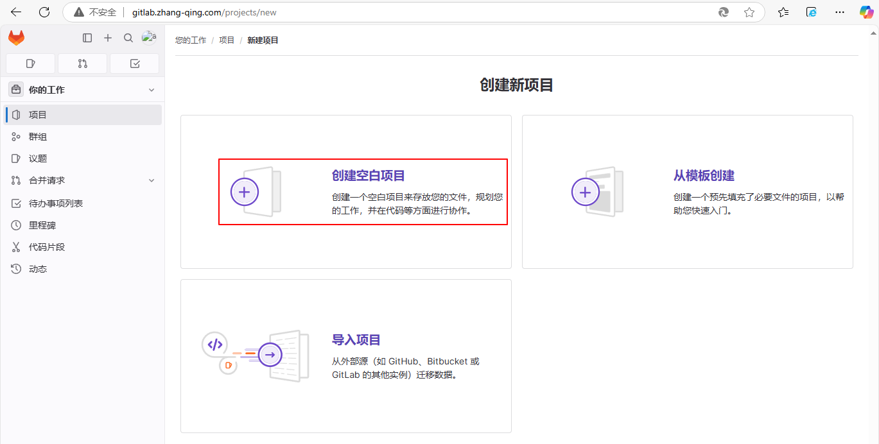Click the 导入项目 option
The width and height of the screenshot is (879, 444).
point(356,340)
